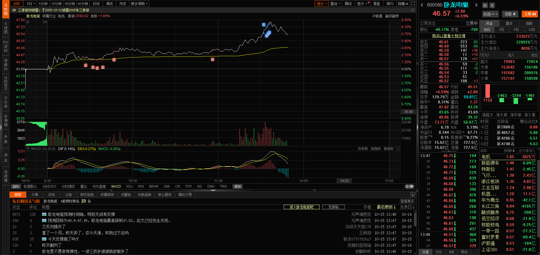The height and width of the screenshot is (255, 540).
Task: Click the speaker announcement icon
Action: (x=14, y=10)
